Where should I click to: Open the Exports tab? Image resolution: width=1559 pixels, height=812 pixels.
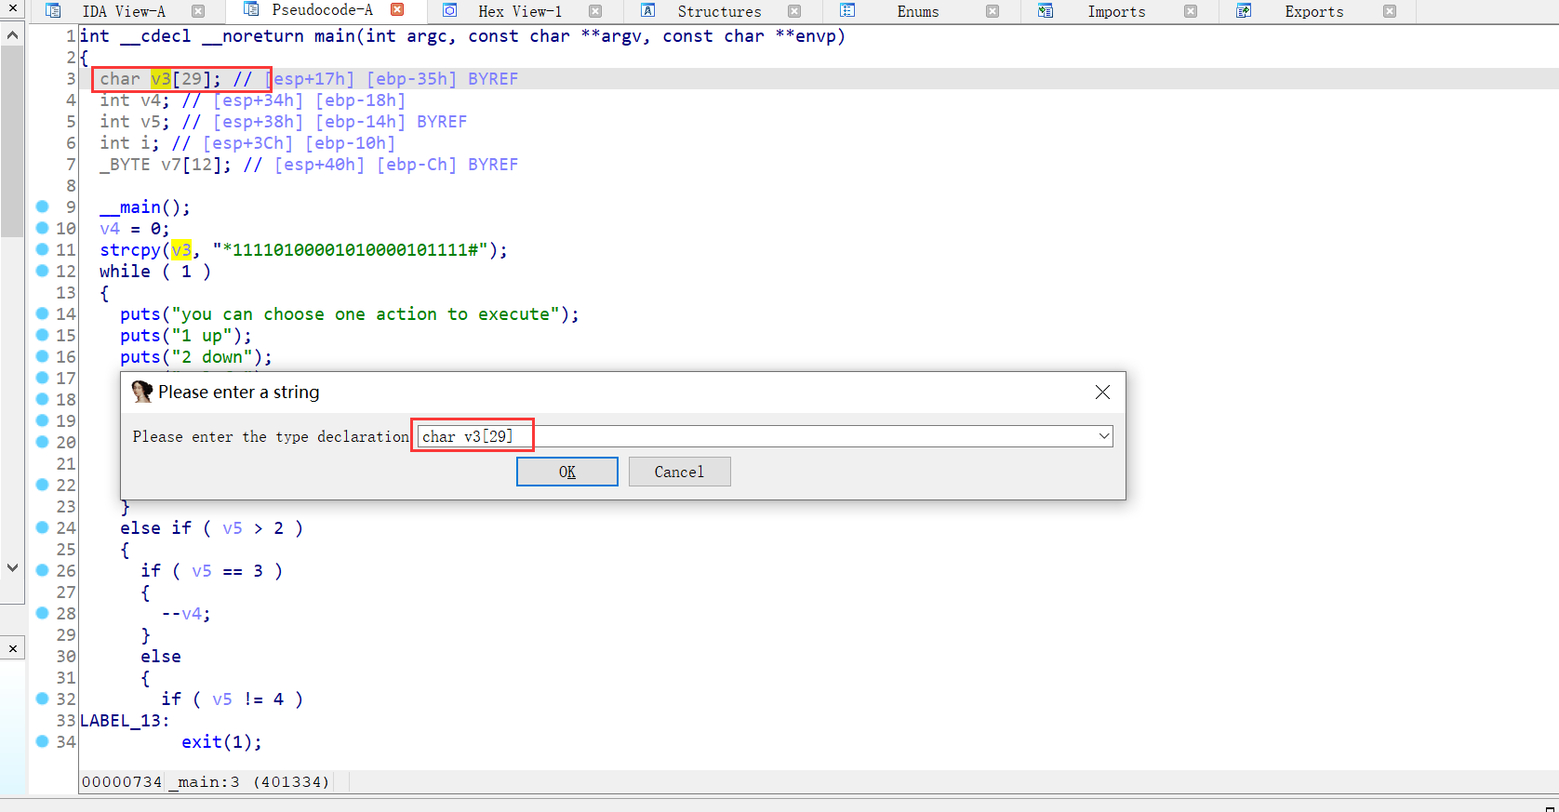(x=1314, y=12)
